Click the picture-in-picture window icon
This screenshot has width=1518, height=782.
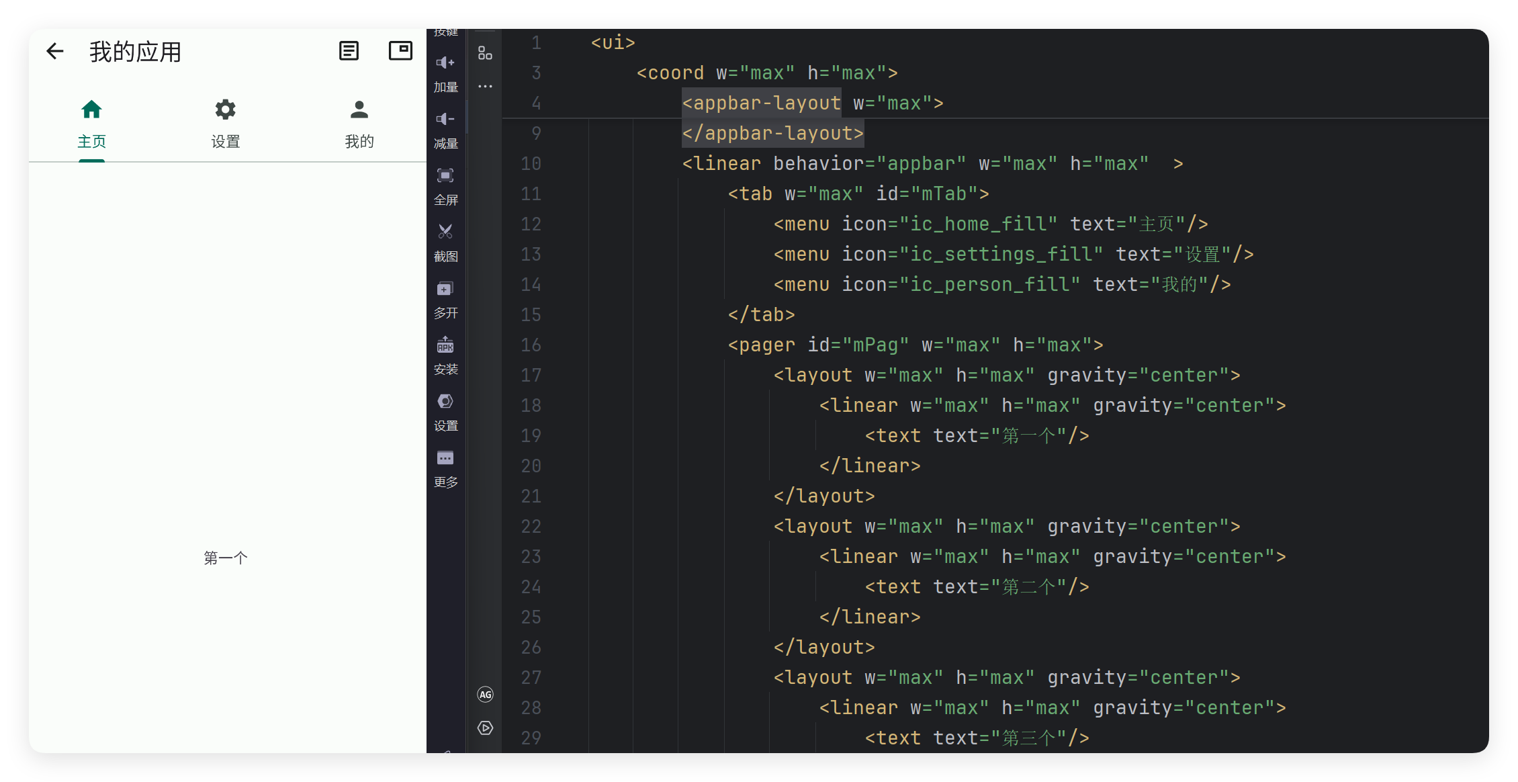click(400, 51)
